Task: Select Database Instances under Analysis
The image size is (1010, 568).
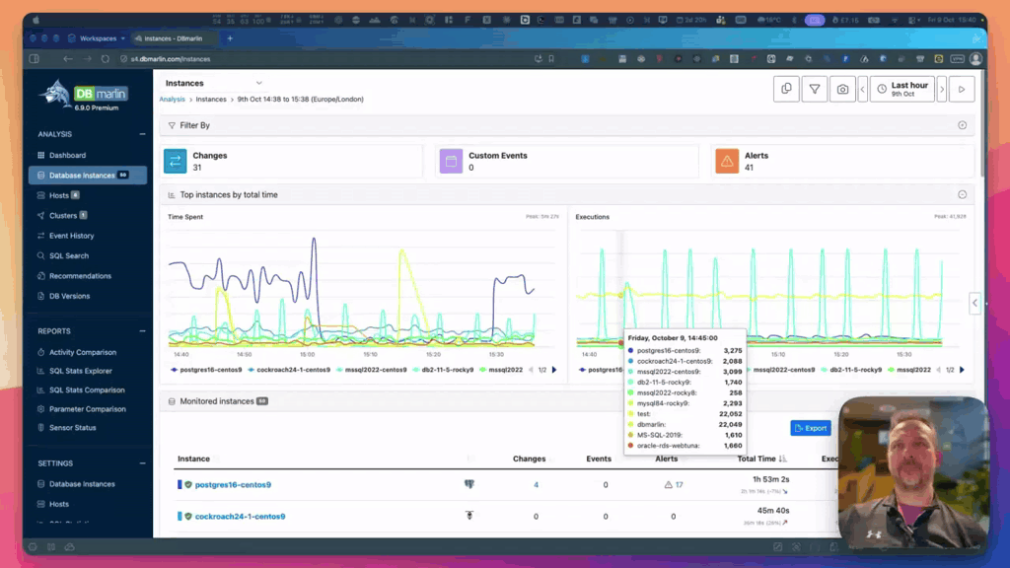Action: click(88, 176)
